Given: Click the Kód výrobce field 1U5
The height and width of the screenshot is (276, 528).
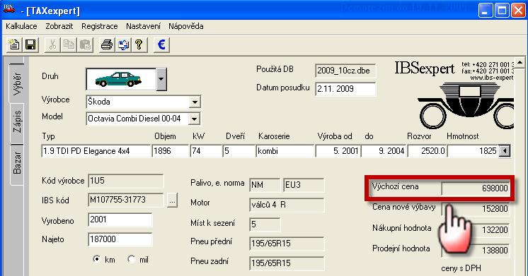Looking at the screenshot, I should 126,181.
